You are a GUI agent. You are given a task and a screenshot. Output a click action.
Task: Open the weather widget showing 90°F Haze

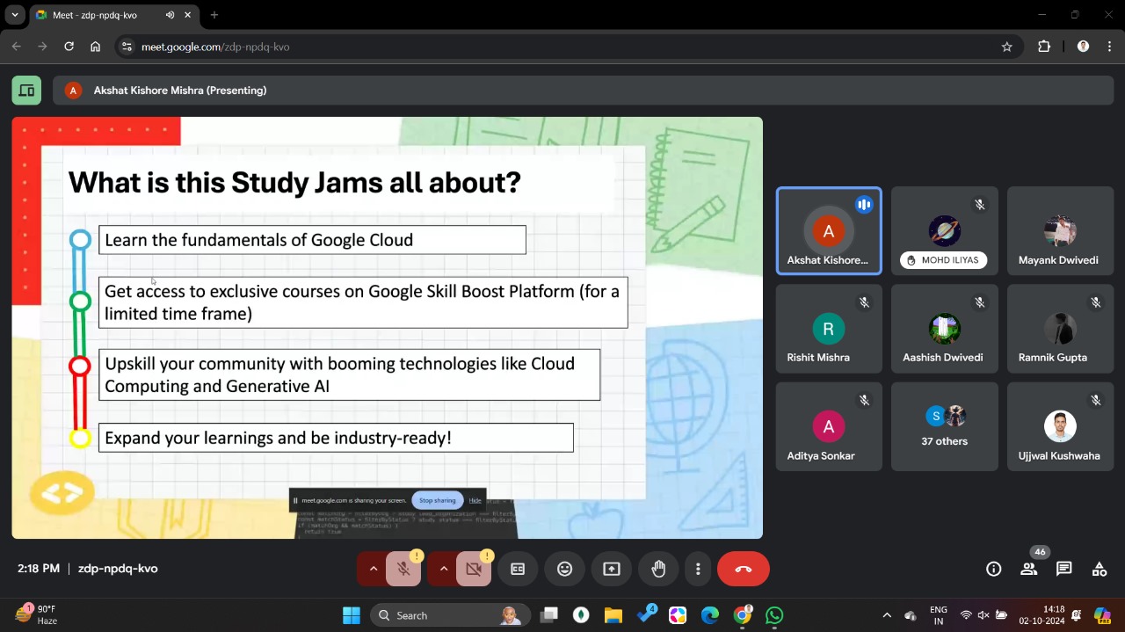(x=37, y=614)
